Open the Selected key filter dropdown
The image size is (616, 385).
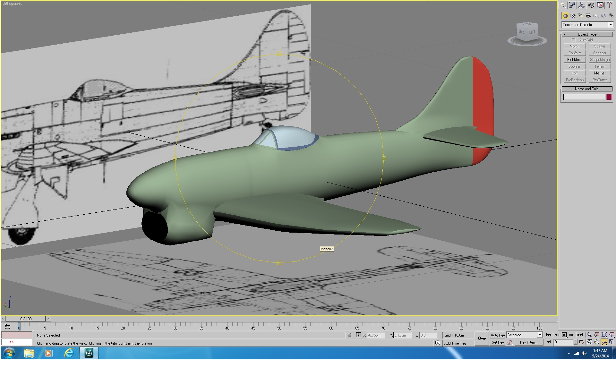(525, 335)
